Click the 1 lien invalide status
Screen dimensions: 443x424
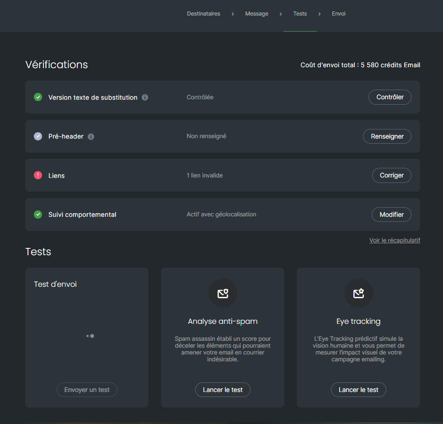click(x=204, y=176)
